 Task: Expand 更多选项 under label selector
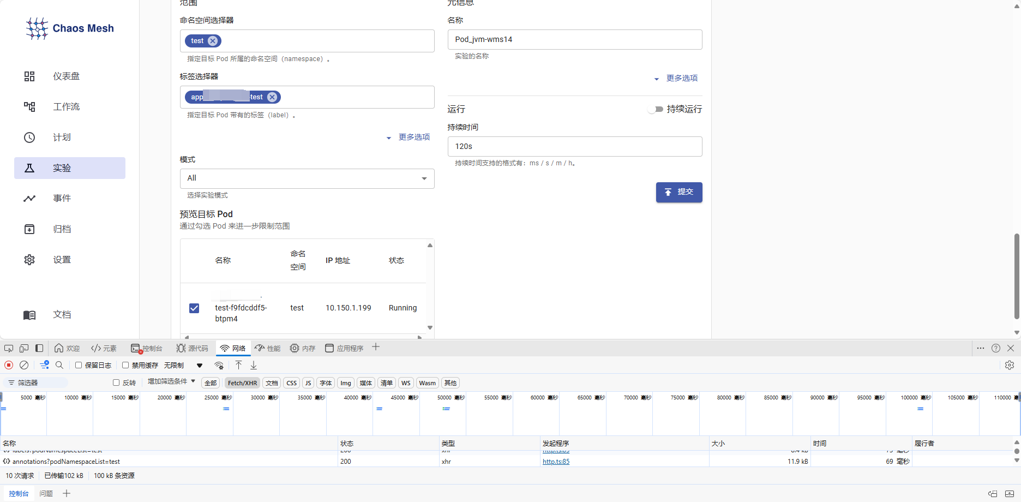click(x=409, y=137)
